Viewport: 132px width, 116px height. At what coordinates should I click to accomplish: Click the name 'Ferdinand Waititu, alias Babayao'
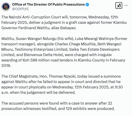coord(48,28)
